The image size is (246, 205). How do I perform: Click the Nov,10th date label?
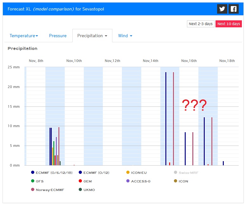74,61
